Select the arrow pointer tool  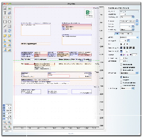[x=5, y=9]
